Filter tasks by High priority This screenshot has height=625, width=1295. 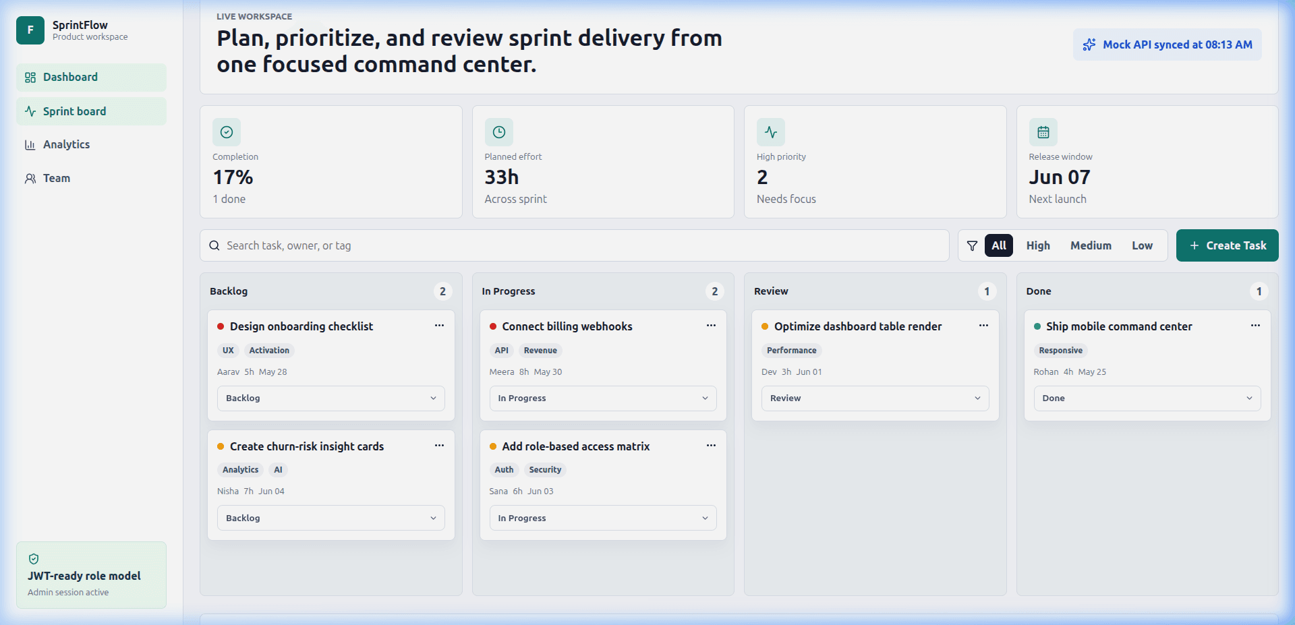pos(1038,245)
